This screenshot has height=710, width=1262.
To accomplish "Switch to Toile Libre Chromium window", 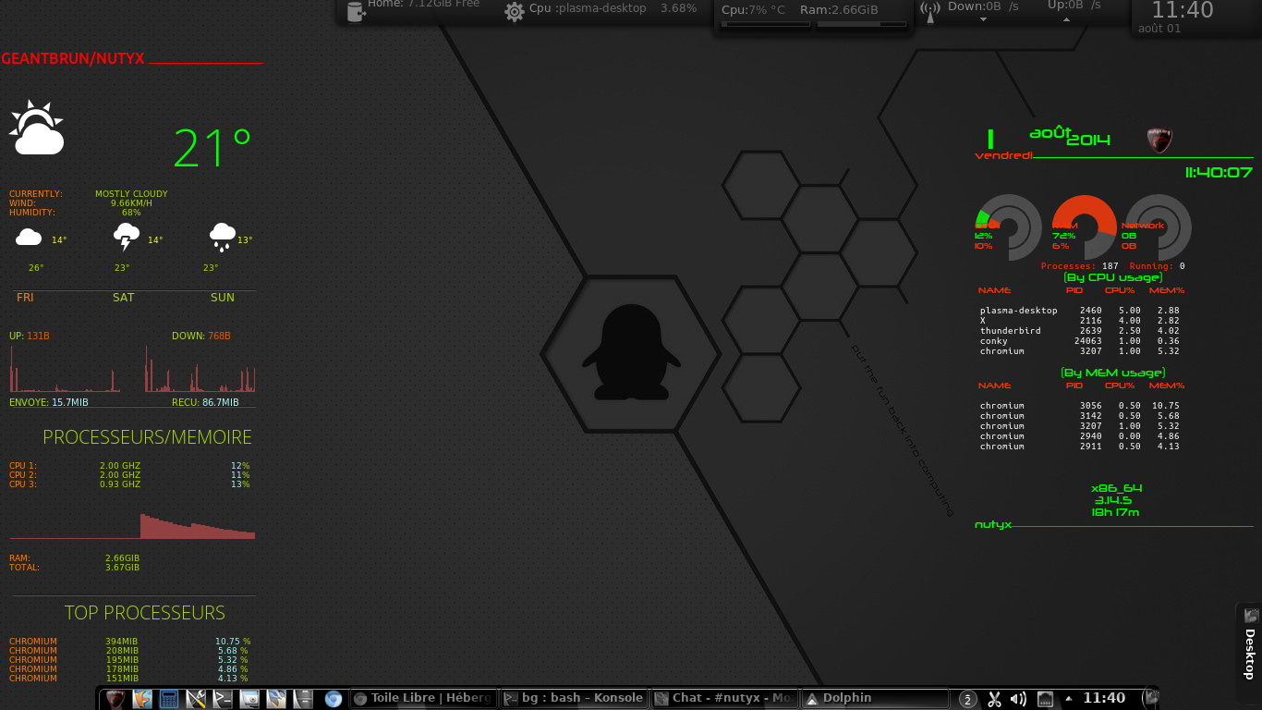I will click(x=423, y=699).
